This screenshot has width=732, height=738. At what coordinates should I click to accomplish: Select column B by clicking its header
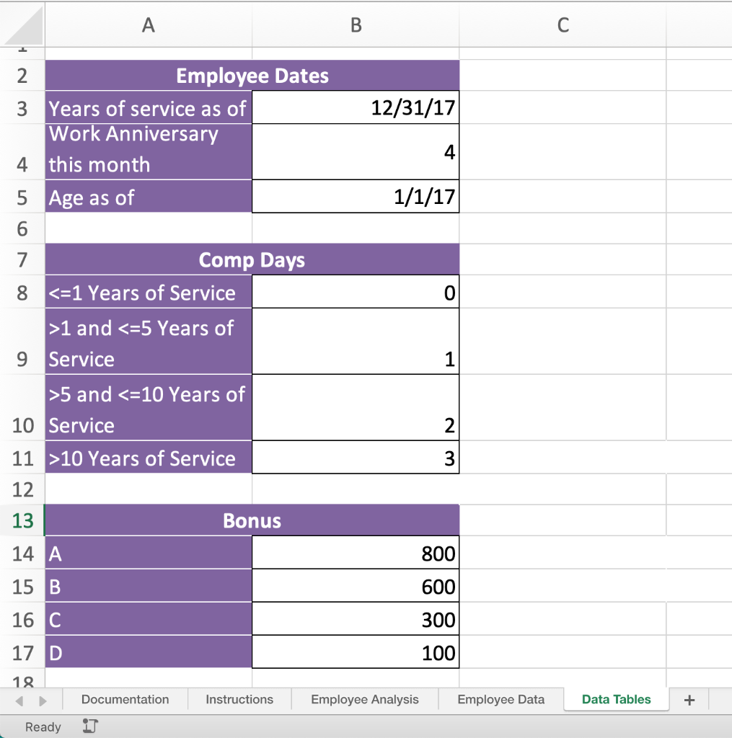click(x=355, y=24)
